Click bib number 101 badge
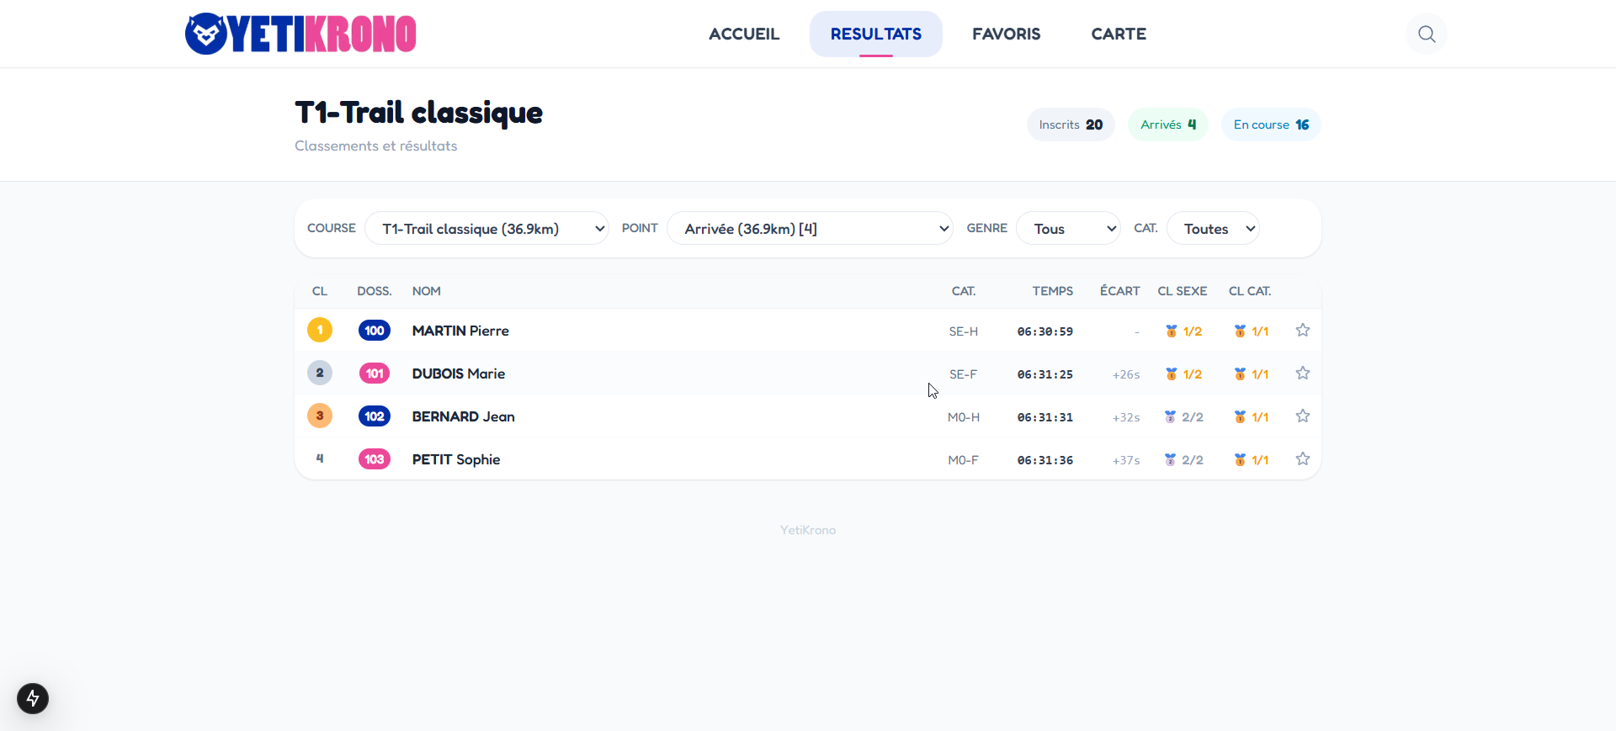Image resolution: width=1616 pixels, height=731 pixels. [375, 373]
